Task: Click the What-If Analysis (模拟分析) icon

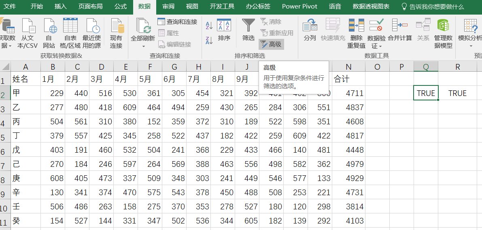Action: (470, 25)
